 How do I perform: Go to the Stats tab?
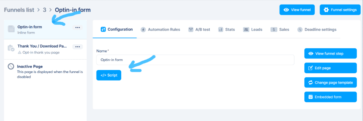(x=226, y=30)
